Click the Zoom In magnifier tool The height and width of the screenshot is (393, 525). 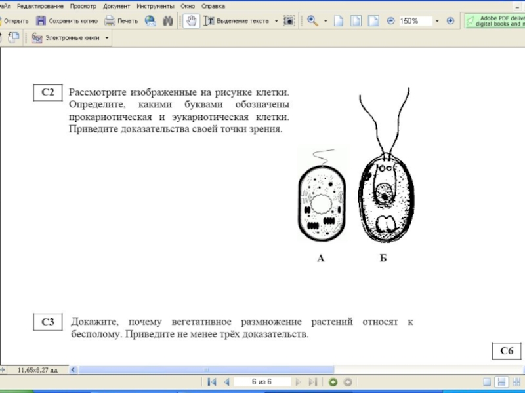(x=312, y=21)
